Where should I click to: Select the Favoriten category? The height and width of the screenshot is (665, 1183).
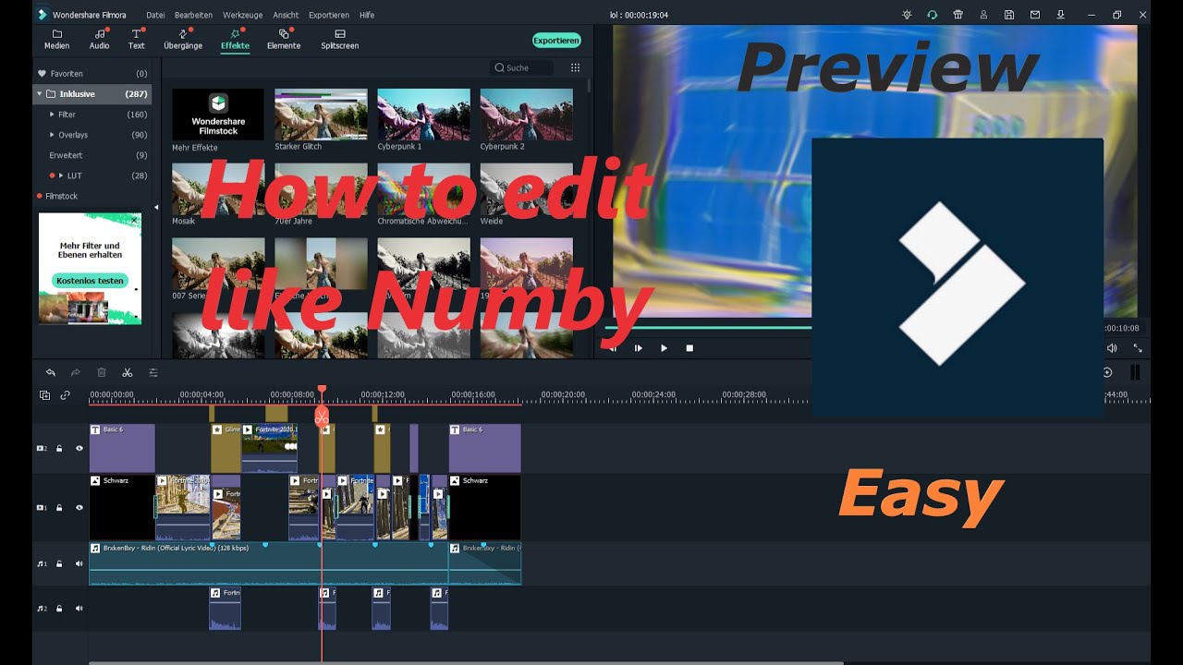click(91, 73)
